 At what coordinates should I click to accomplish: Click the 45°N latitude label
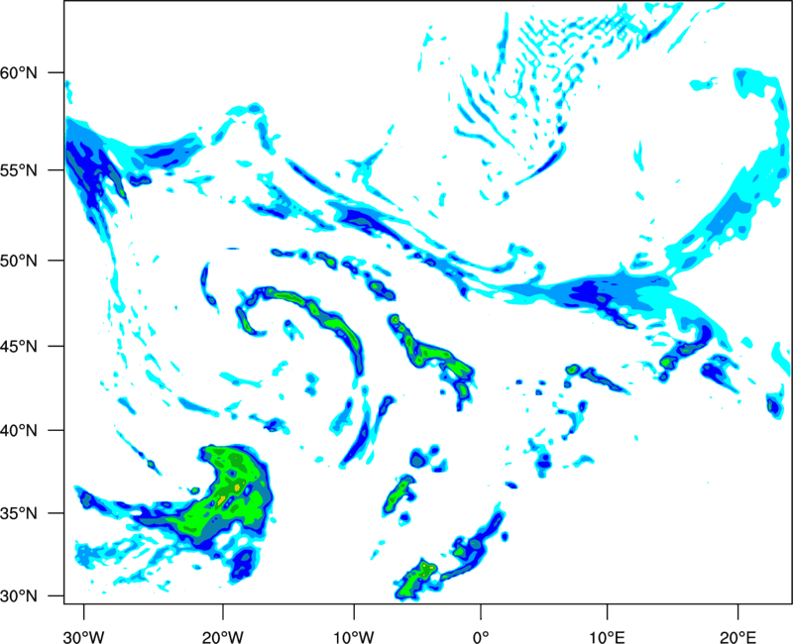[x=19, y=347]
